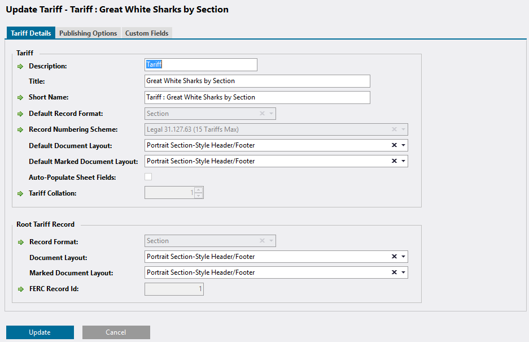Clear Default Marked Document Layout with X icon

coord(394,161)
